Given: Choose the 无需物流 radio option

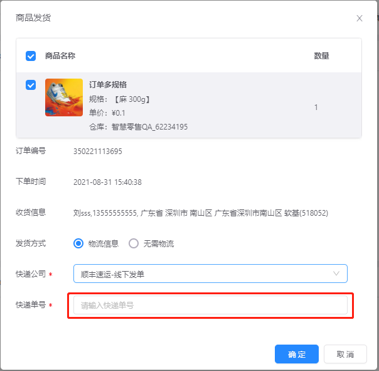Looking at the screenshot, I should coord(134,243).
